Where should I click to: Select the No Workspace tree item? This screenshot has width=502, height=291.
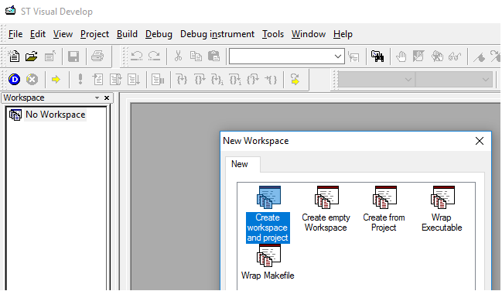pos(55,115)
